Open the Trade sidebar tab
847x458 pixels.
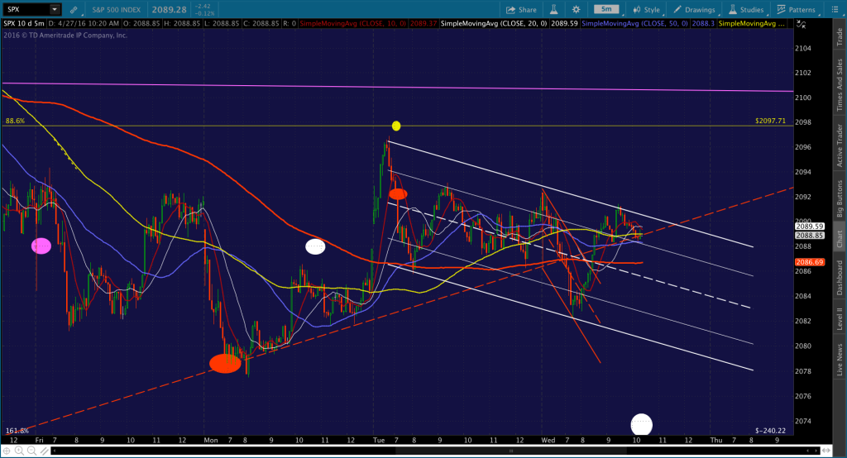(840, 36)
